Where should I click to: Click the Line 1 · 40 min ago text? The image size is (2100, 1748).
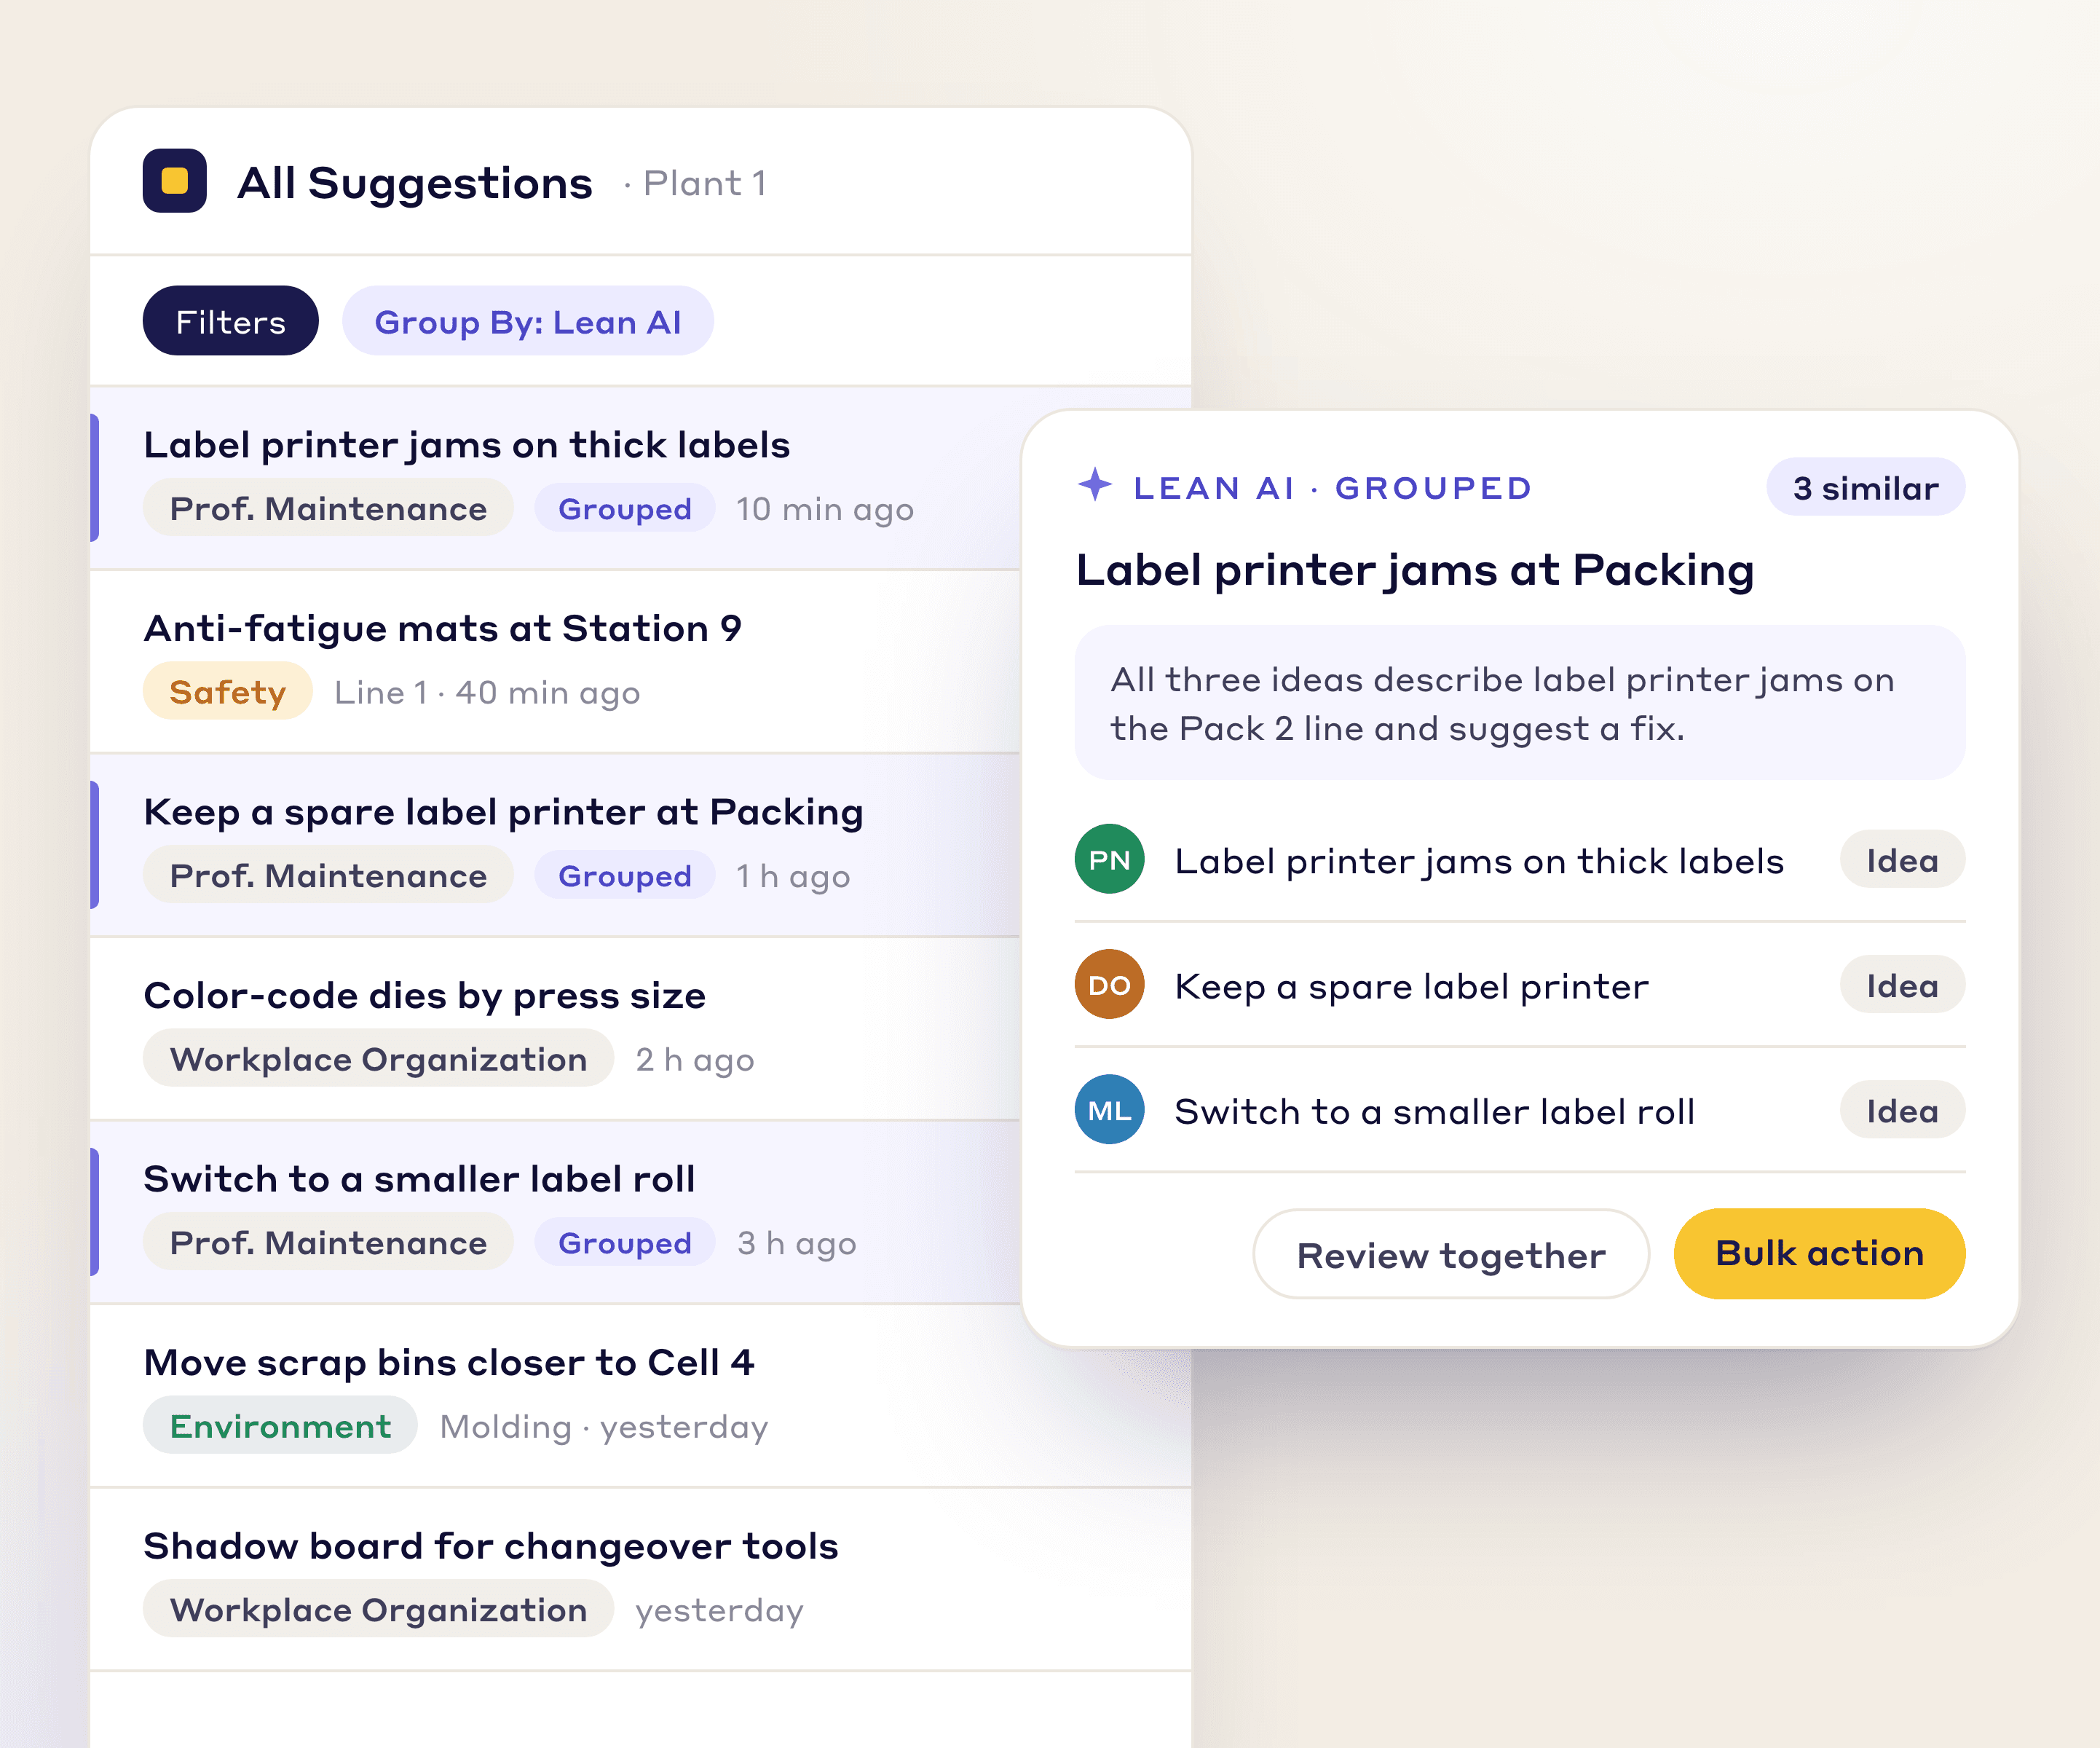point(487,693)
